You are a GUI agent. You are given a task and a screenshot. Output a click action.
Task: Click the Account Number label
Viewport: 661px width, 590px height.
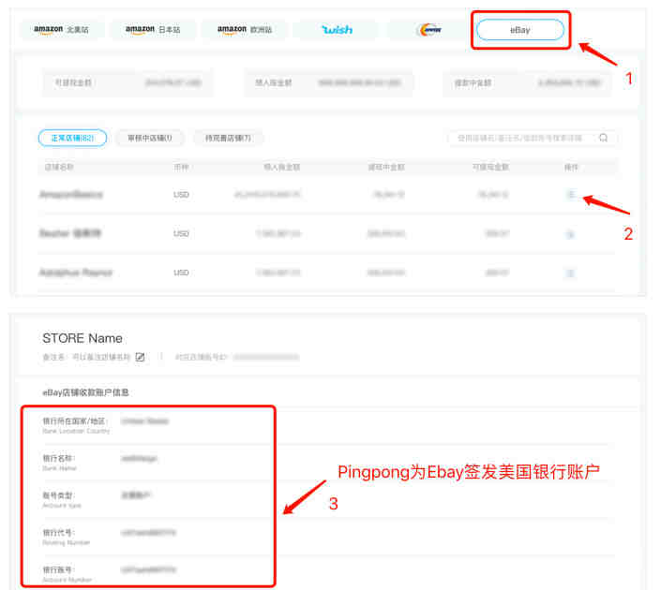click(67, 580)
